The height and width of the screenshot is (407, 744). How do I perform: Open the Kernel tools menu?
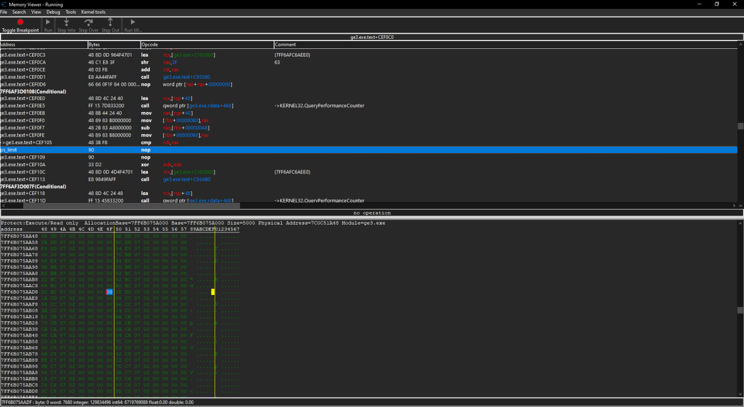(94, 12)
